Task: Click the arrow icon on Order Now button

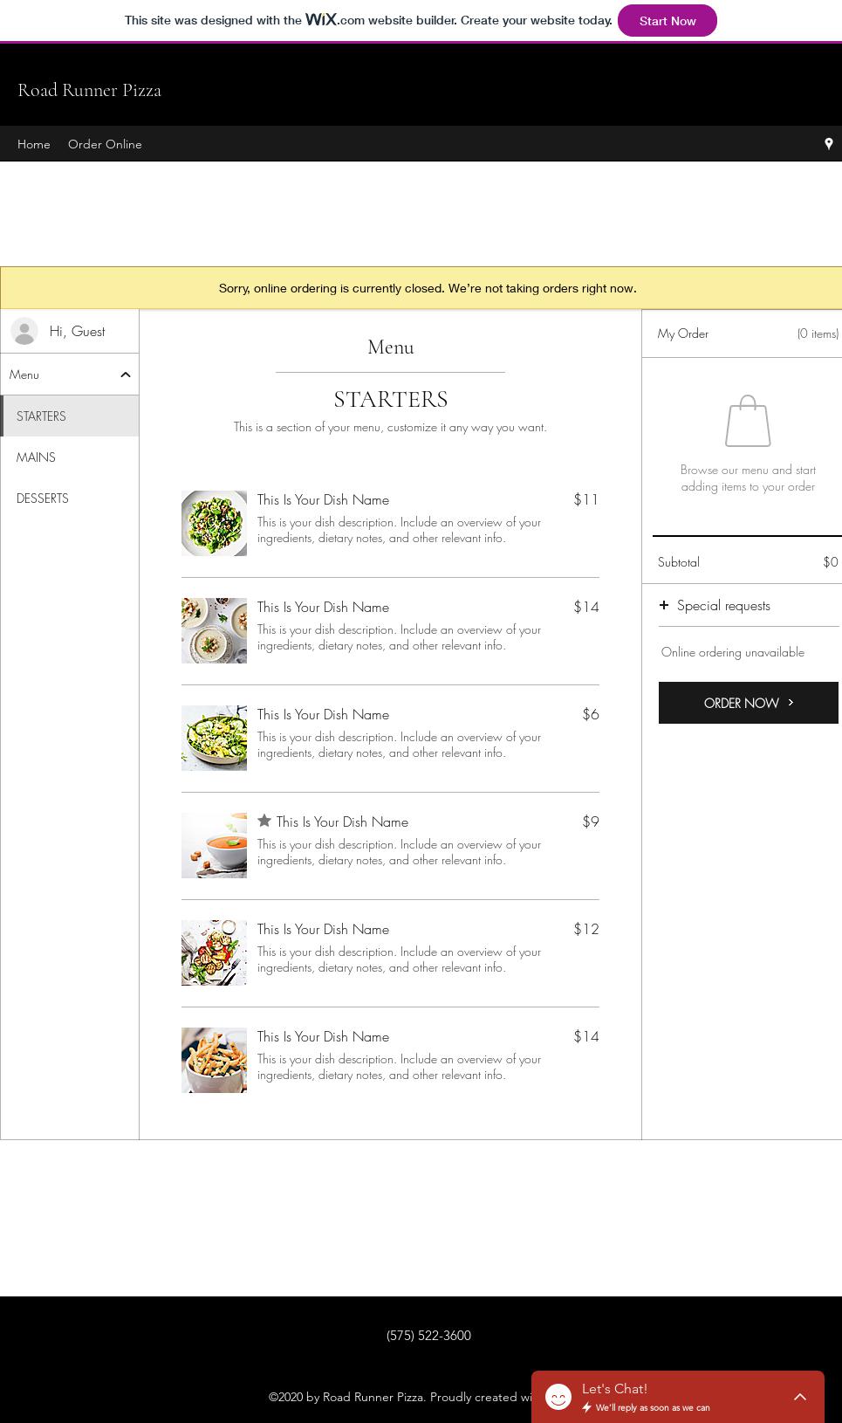Action: (x=791, y=702)
